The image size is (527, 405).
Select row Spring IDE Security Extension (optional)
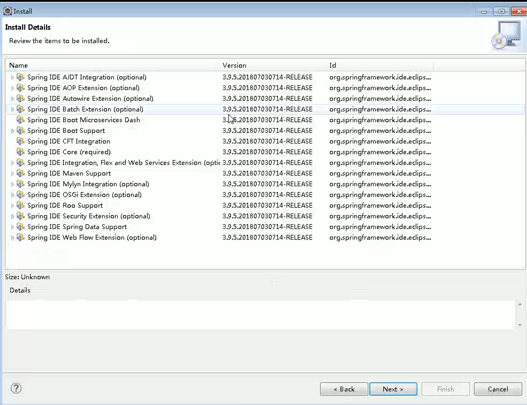point(265,216)
